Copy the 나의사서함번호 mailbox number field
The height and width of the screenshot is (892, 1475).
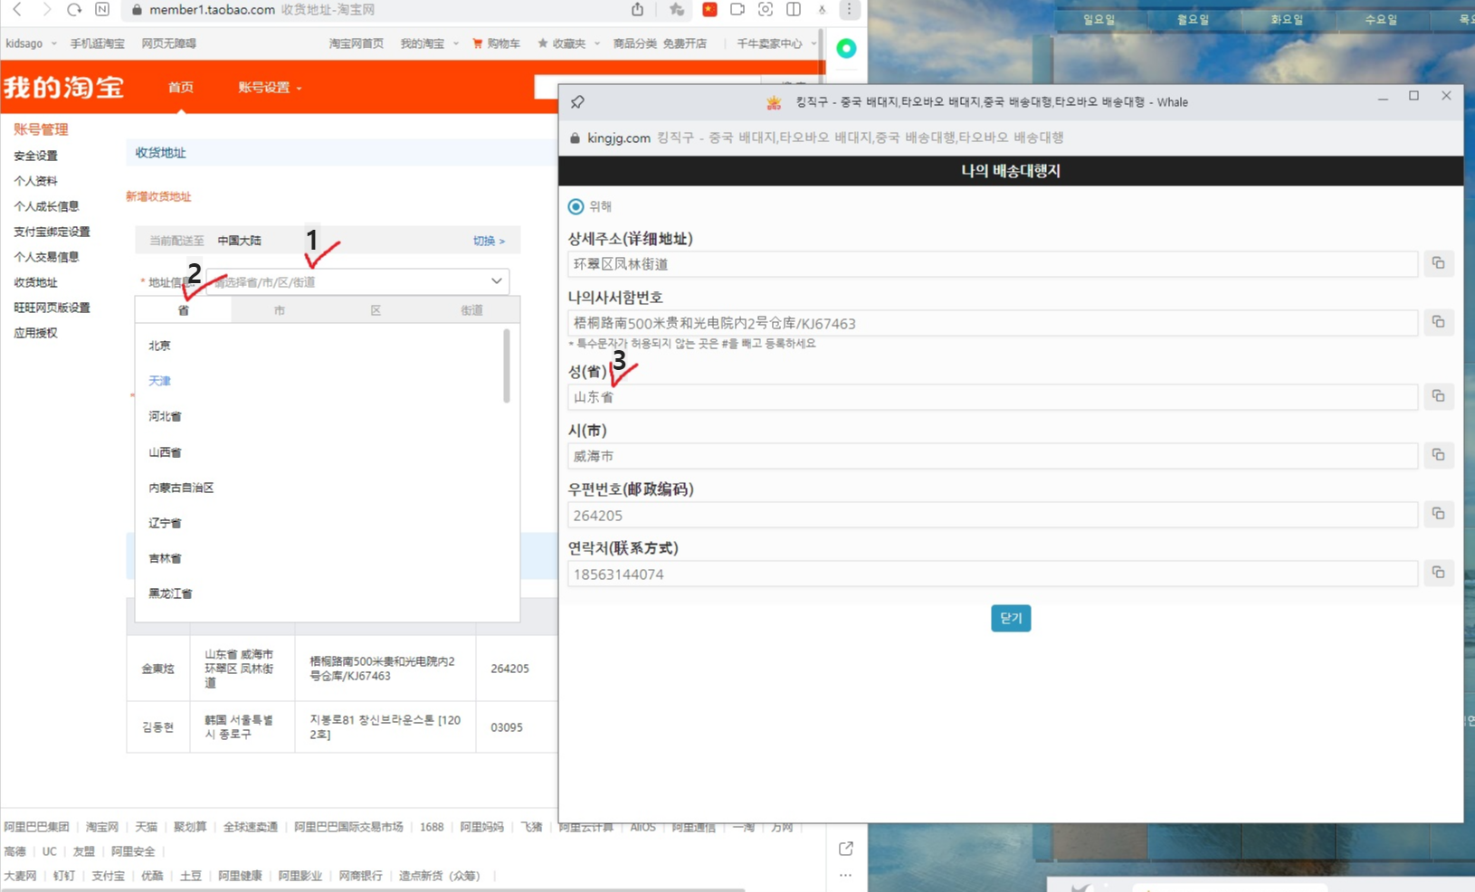(x=1438, y=322)
